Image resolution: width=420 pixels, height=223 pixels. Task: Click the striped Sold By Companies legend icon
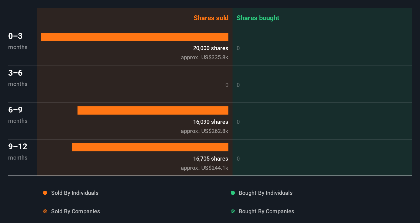click(45, 211)
